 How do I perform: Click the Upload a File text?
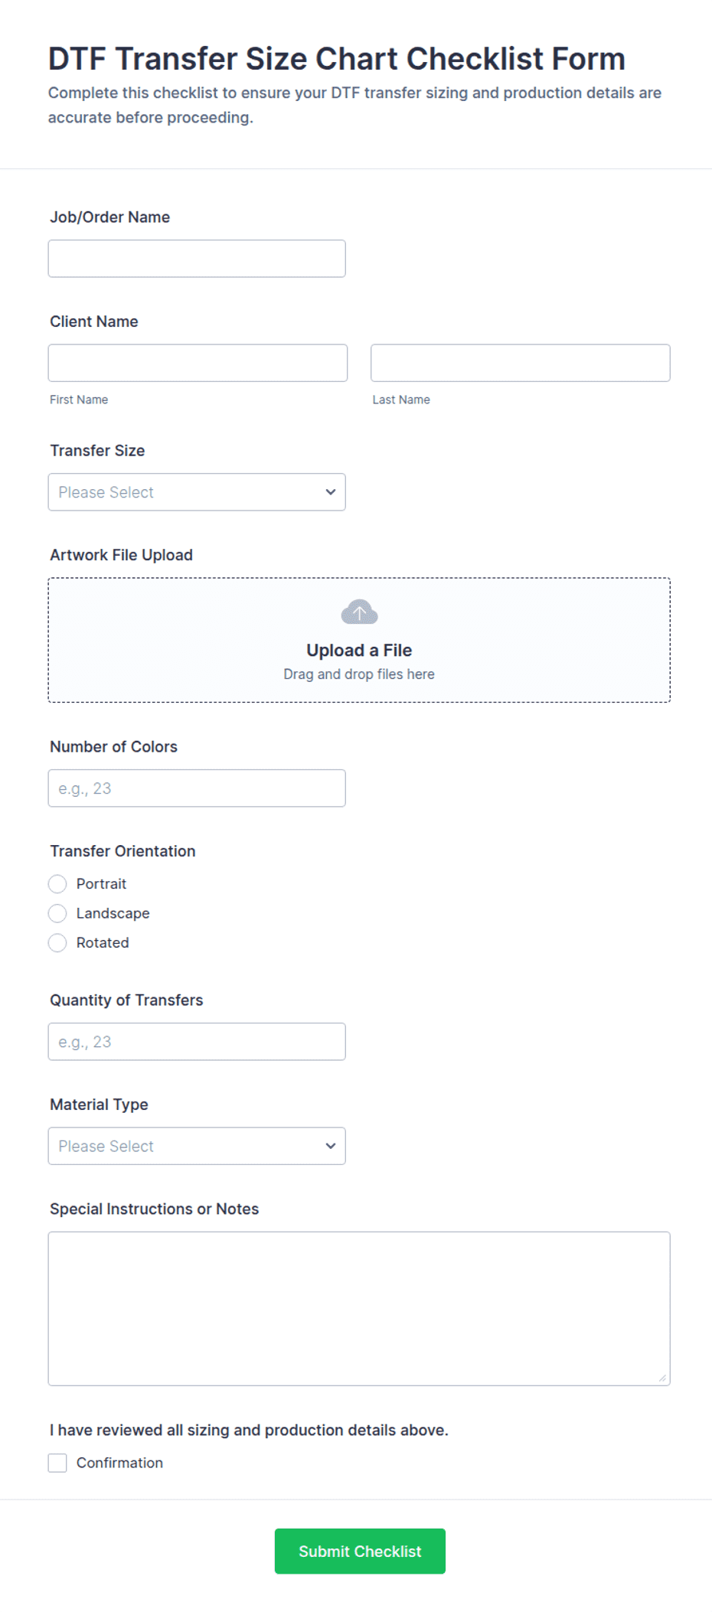coord(359,650)
